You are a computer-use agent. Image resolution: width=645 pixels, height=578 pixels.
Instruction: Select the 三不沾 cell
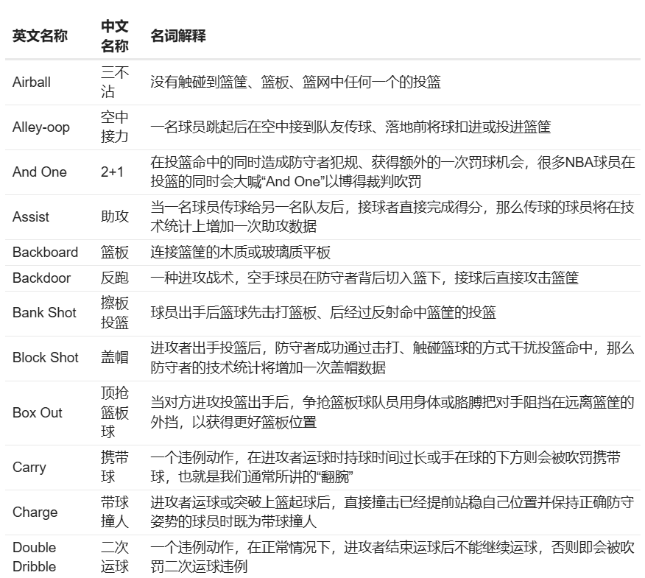pyautogui.click(x=115, y=82)
